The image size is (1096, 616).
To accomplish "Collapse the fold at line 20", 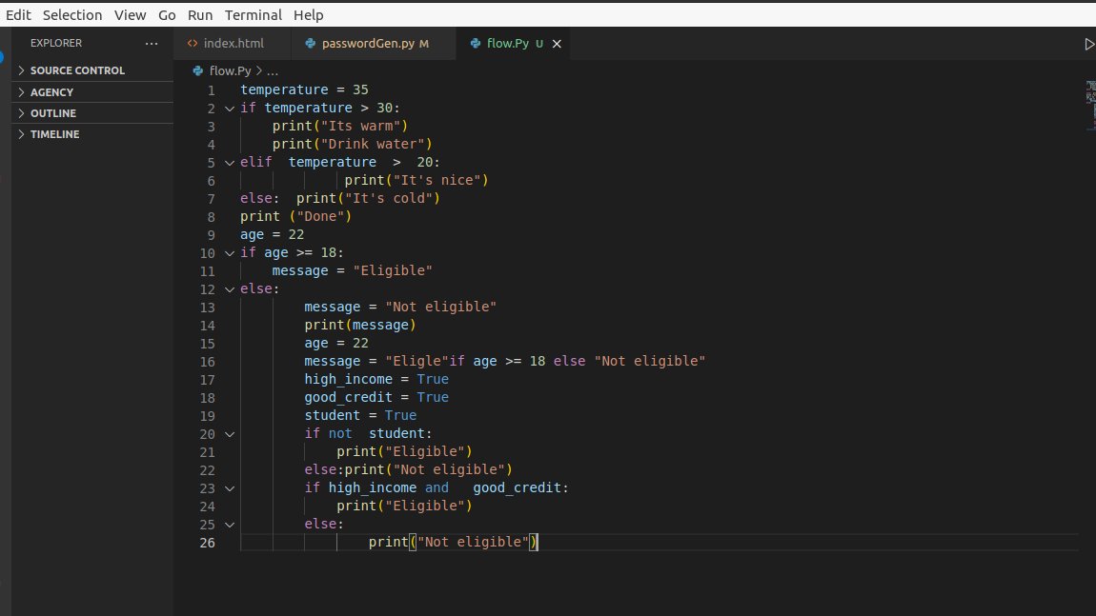I will click(230, 434).
